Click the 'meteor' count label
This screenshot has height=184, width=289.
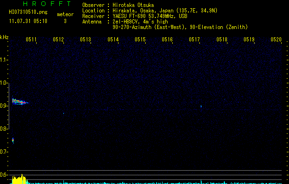65,14
